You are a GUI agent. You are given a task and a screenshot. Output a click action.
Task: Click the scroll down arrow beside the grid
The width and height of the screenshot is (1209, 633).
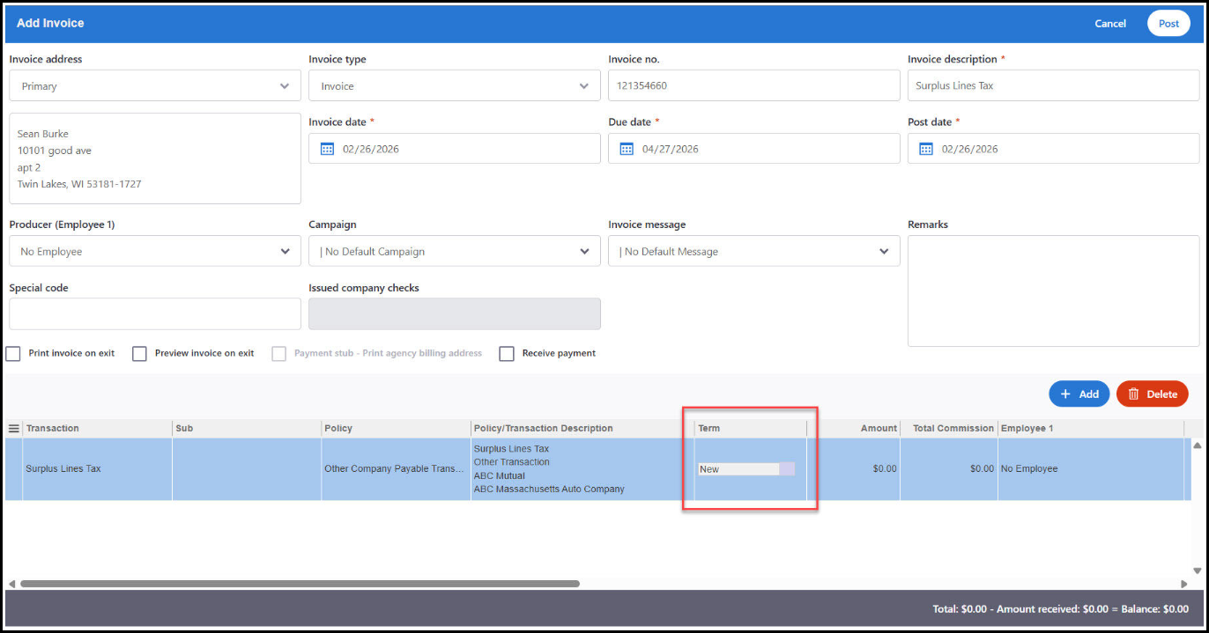coord(1197,570)
